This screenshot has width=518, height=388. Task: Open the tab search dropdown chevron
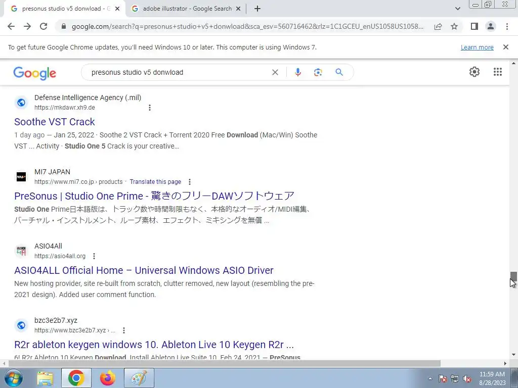(457, 9)
